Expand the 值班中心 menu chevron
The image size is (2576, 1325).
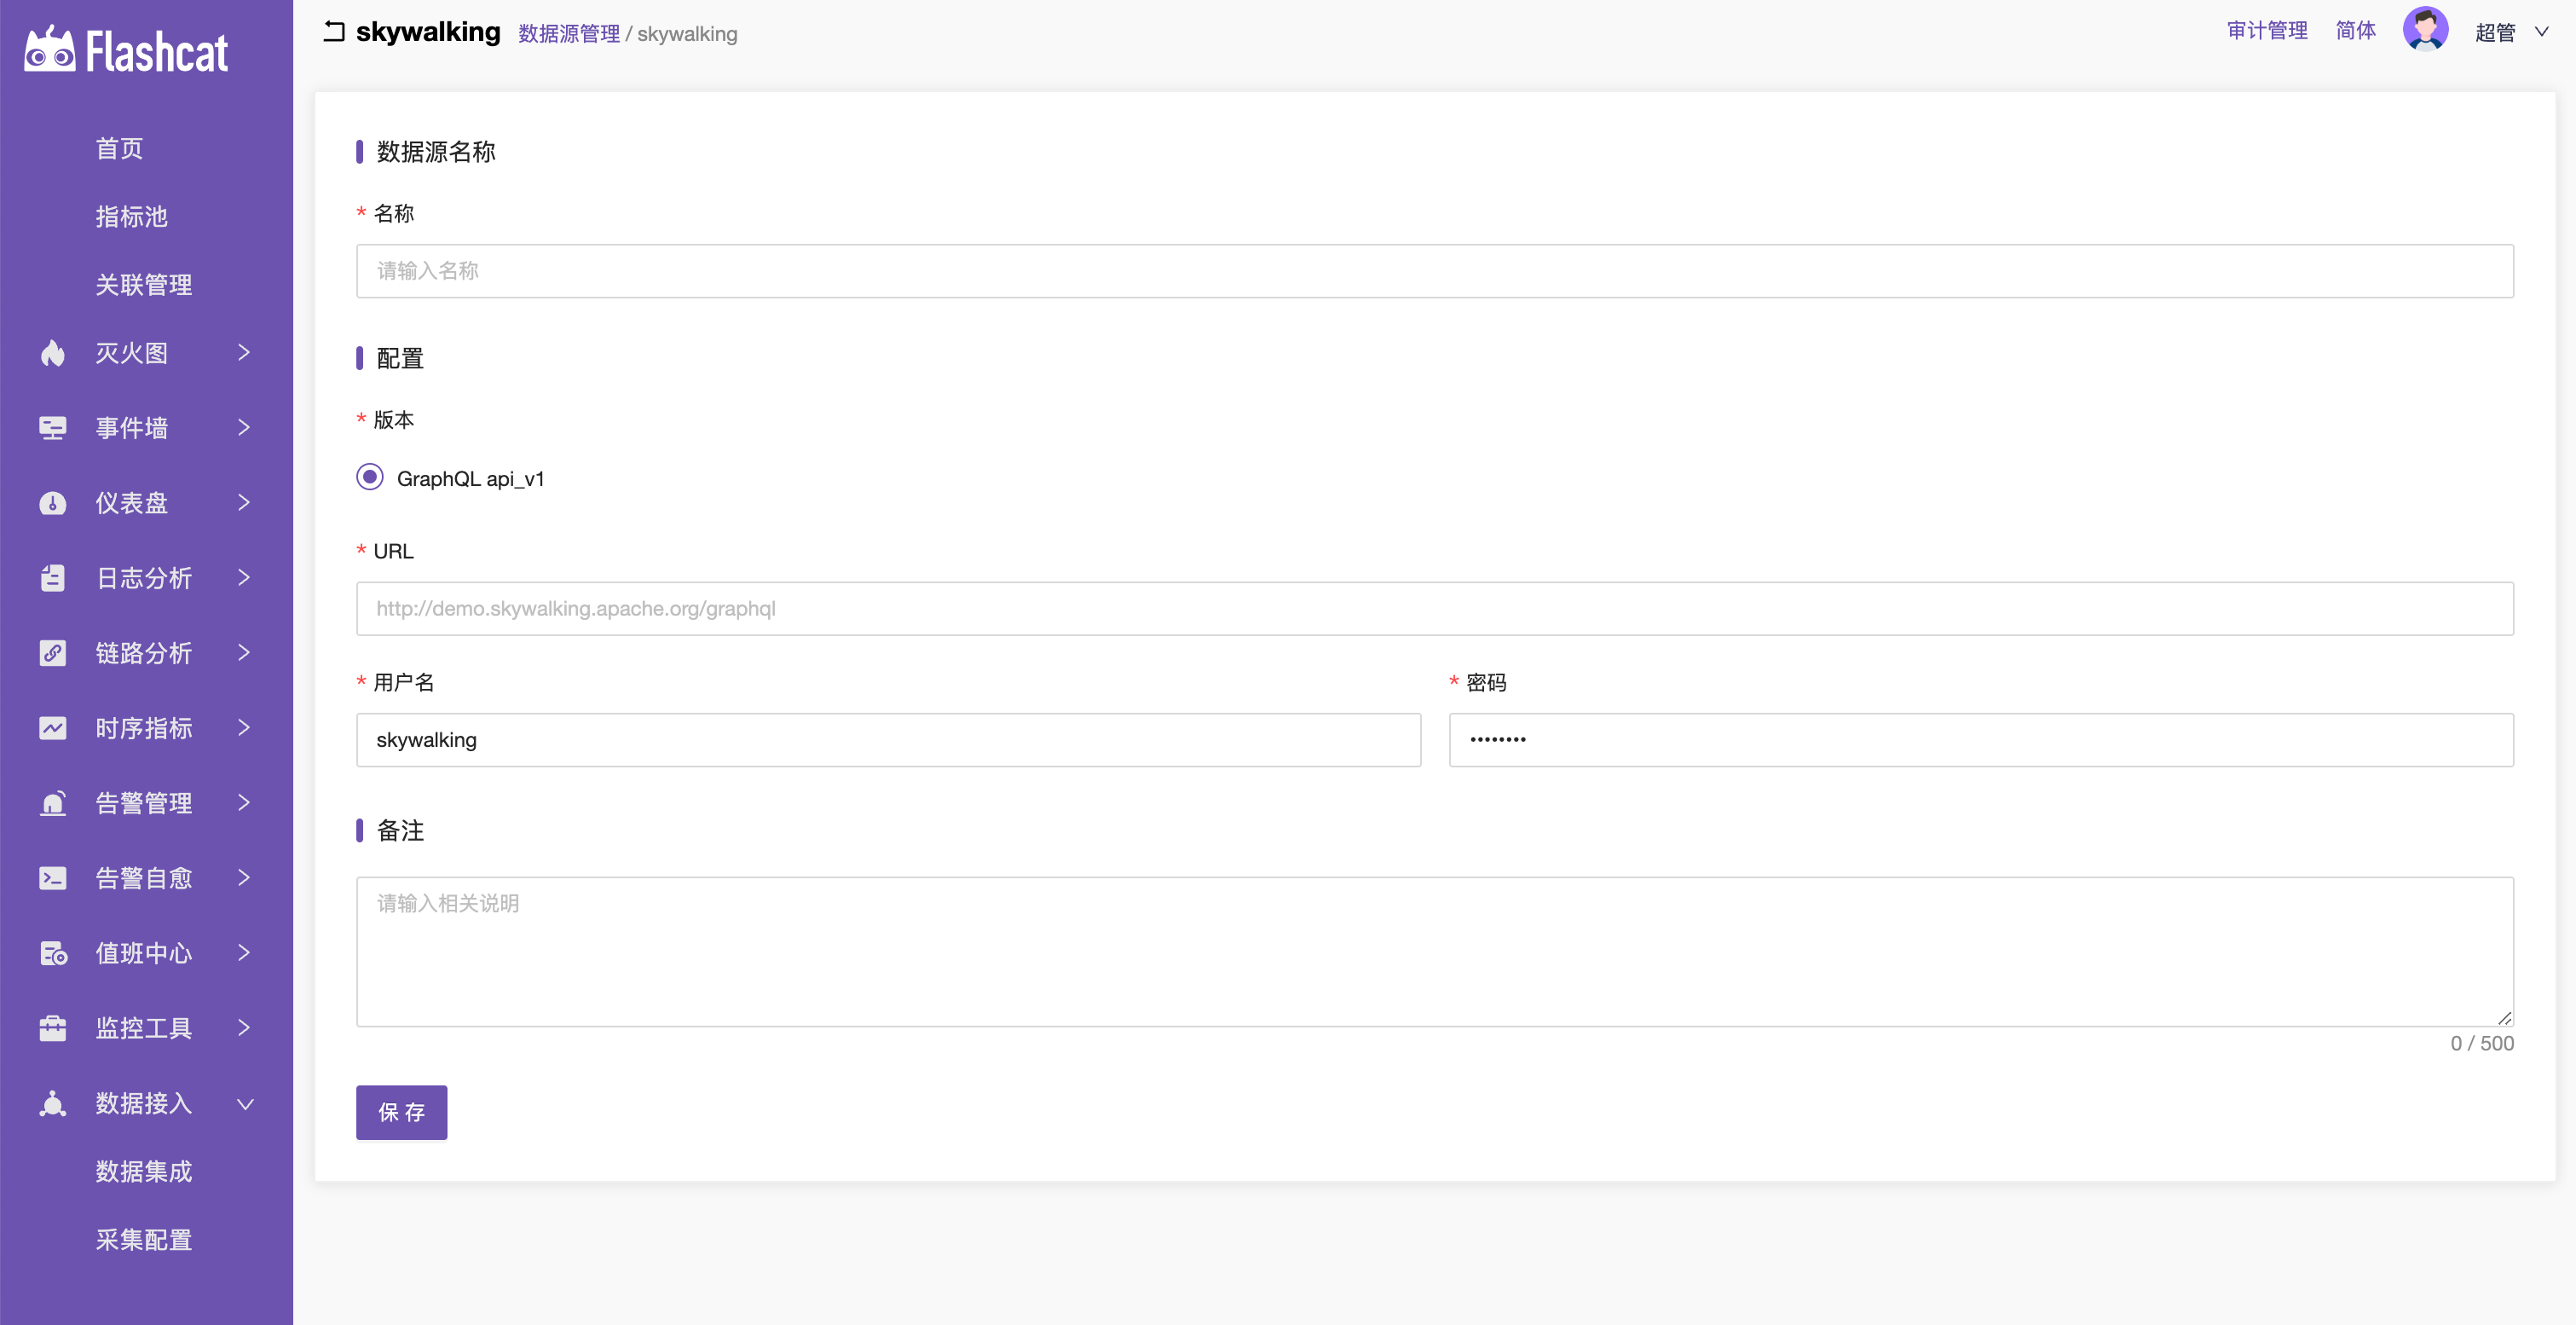[244, 952]
